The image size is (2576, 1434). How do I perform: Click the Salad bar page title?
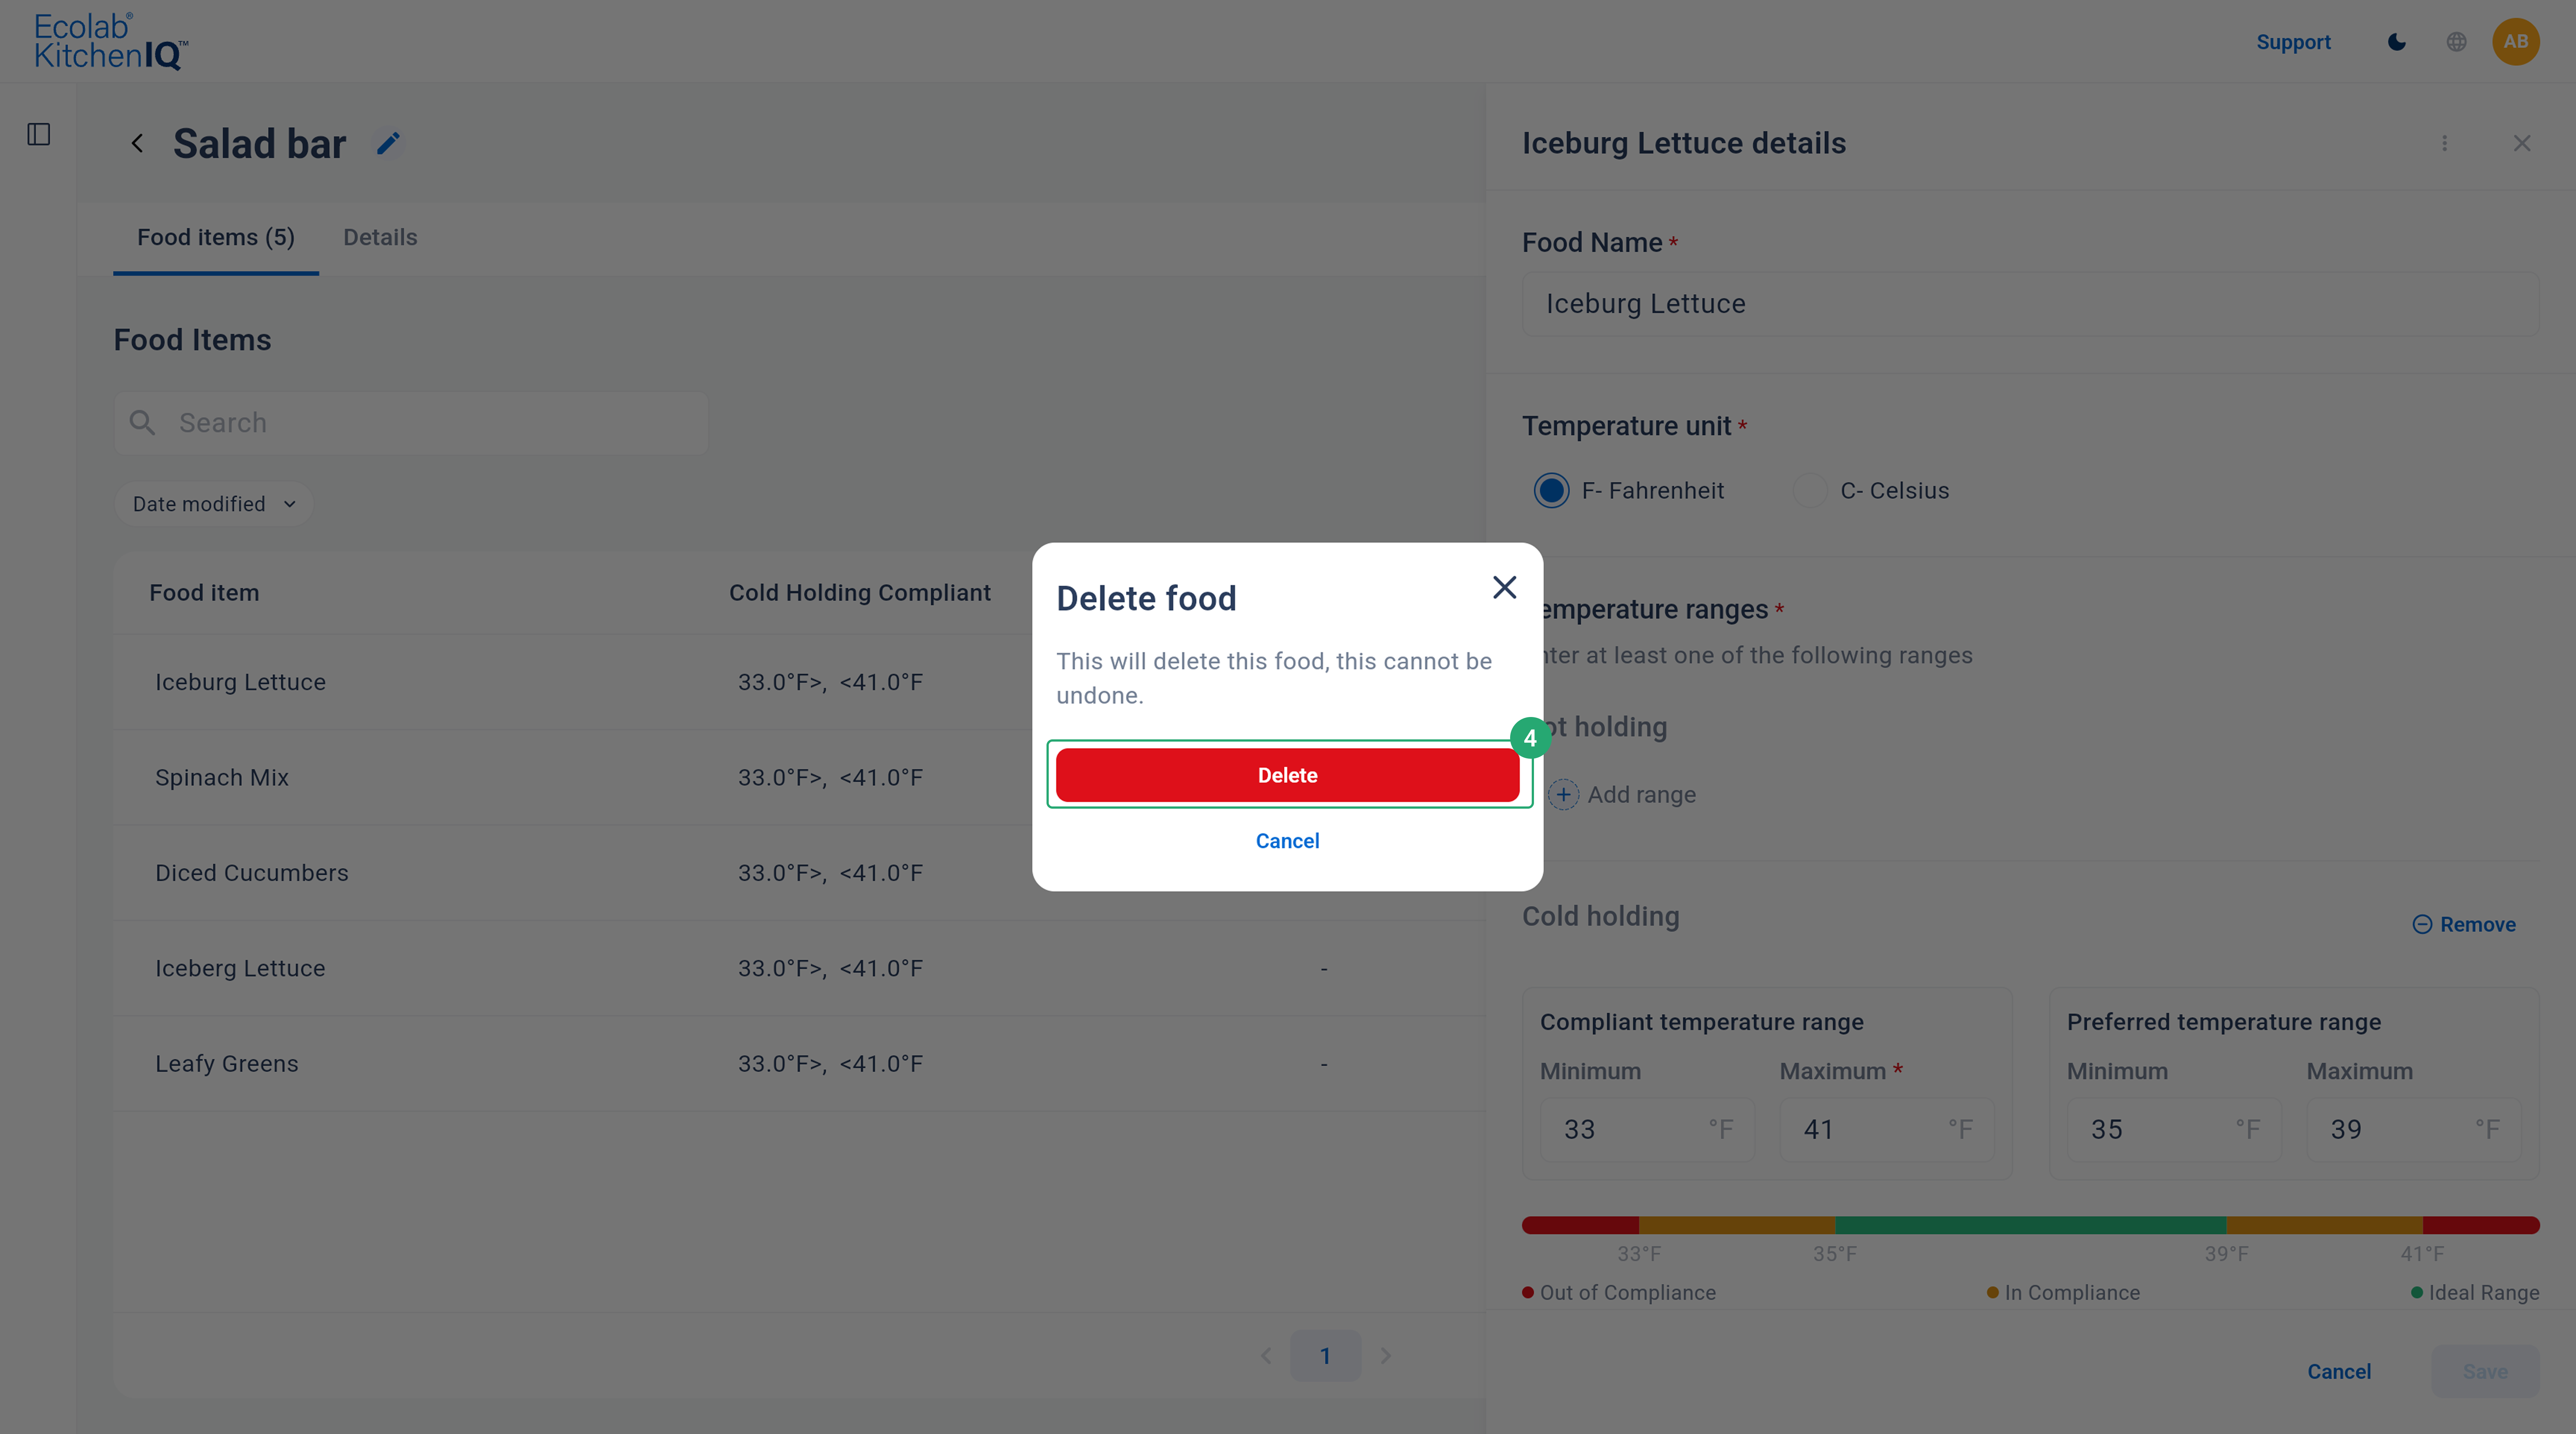tap(260, 144)
